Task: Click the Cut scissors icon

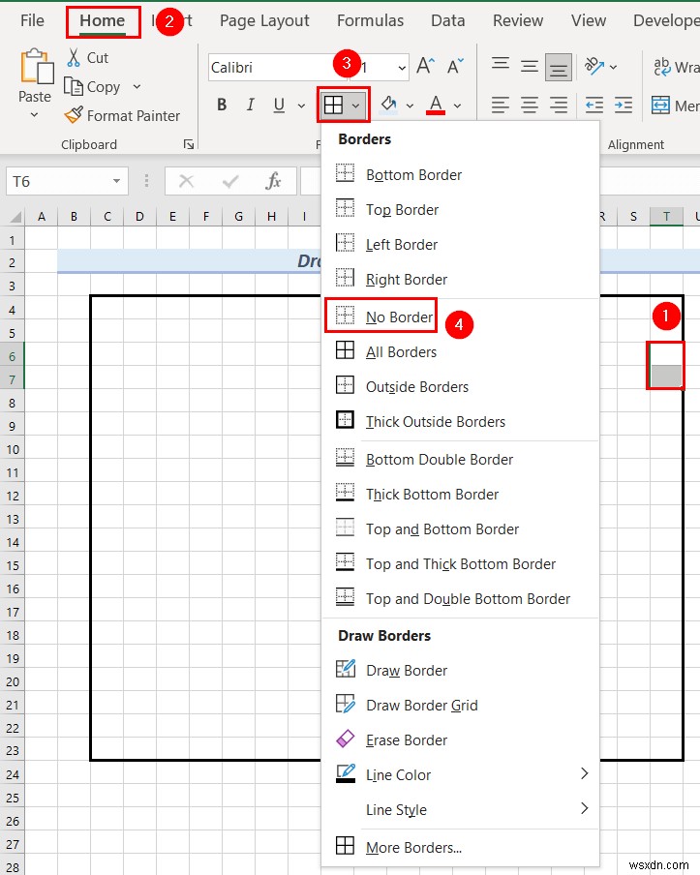Action: [x=74, y=57]
